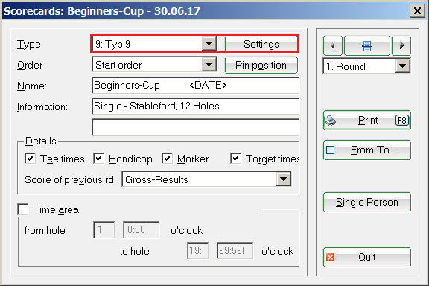Screen dimensions: 429x286
Task: Uncheck the Handicap option
Action: 98,159
